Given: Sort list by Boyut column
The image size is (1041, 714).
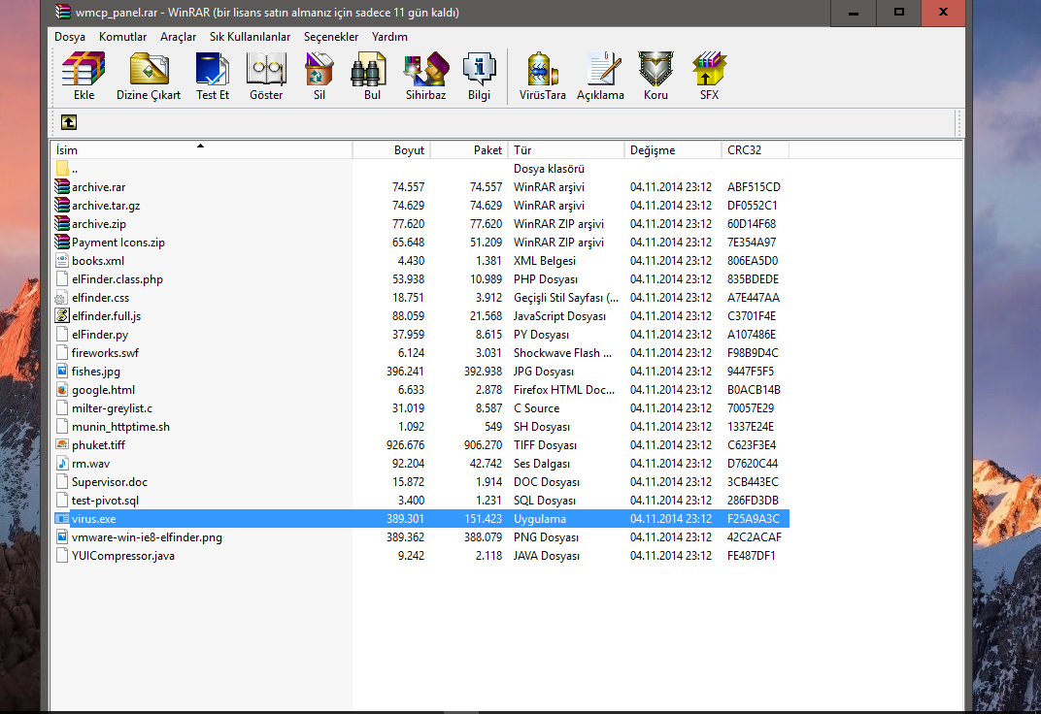Looking at the screenshot, I should tap(391, 149).
